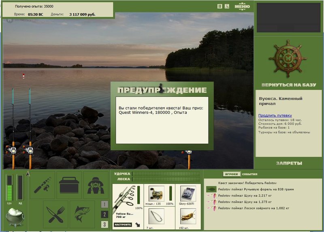This screenshot has height=232, width=324.
Task: Select rod slot 1
Action: 104,204
